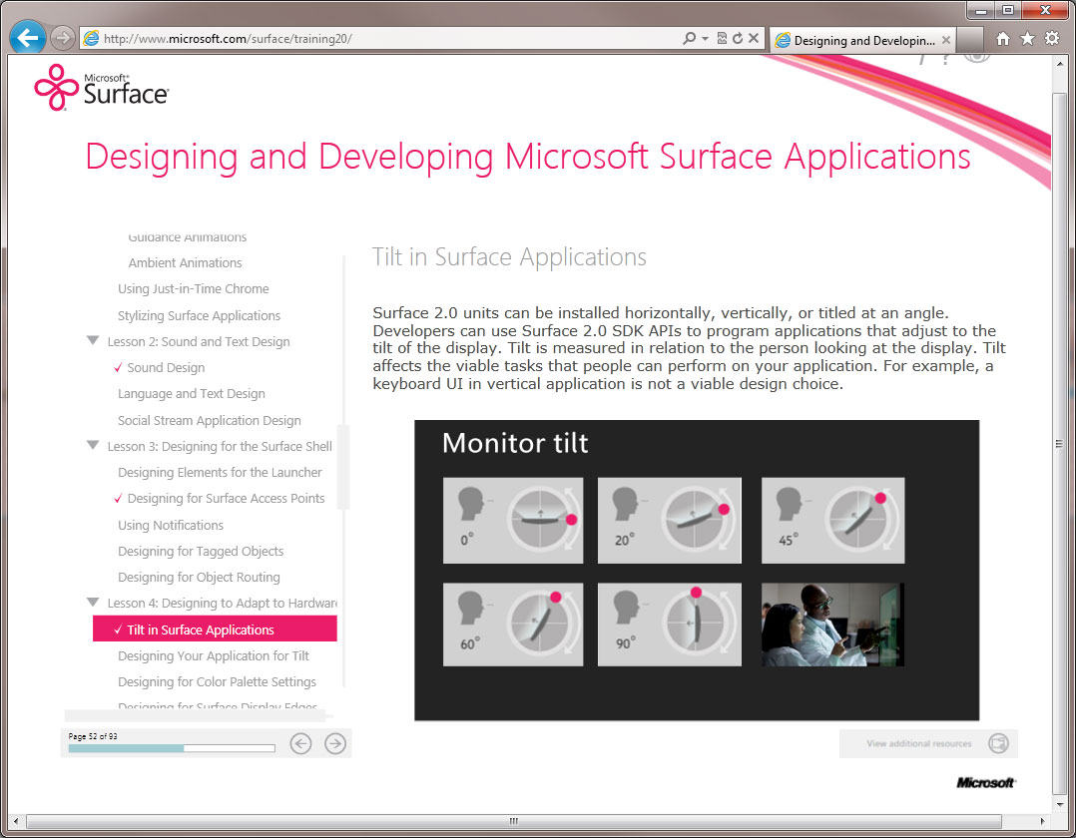1076x838 pixels.
Task: Go to the next training page arrow
Action: pyautogui.click(x=335, y=743)
